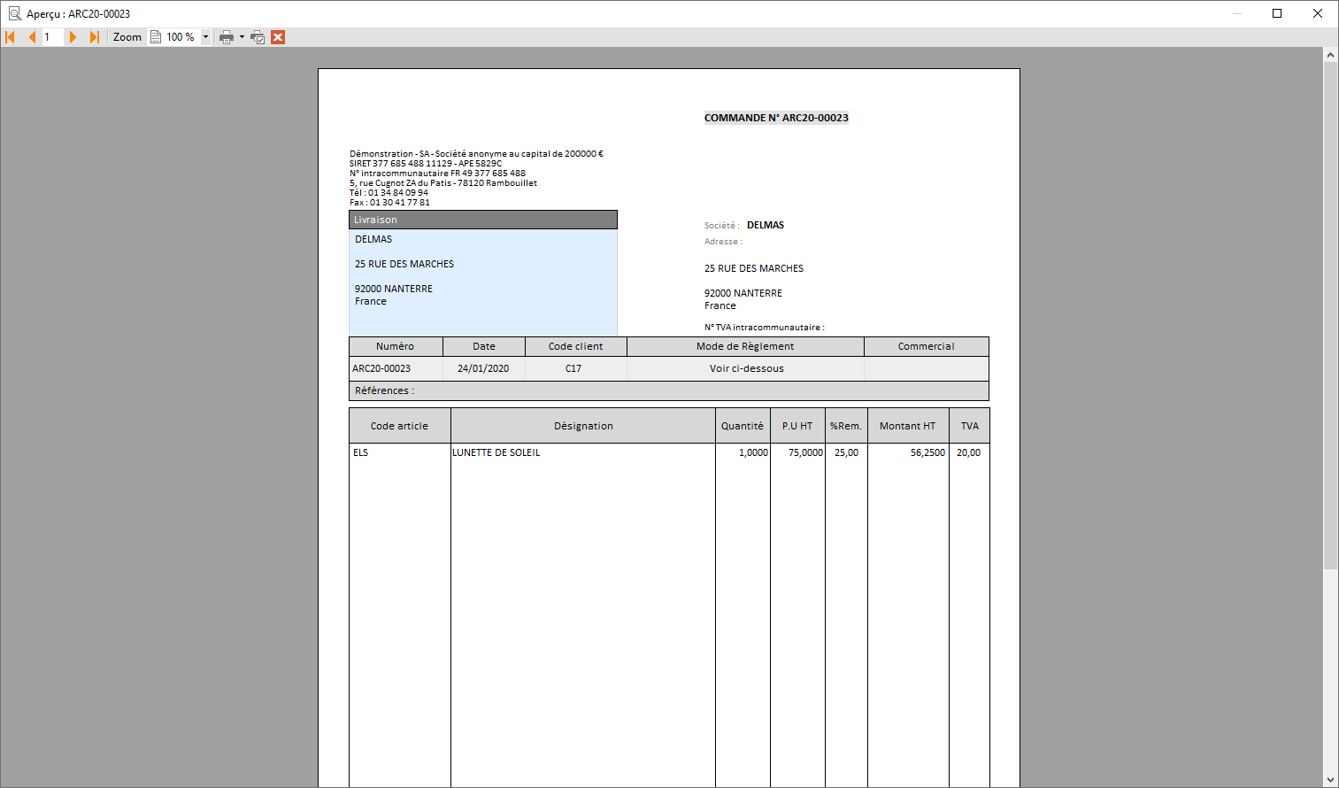Open print with settings icon

[x=258, y=37]
